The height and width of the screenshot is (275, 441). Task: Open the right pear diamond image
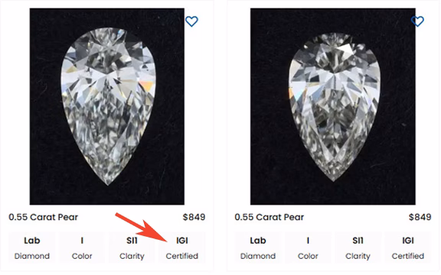pyautogui.click(x=333, y=106)
